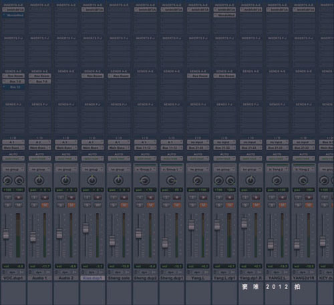
Task: Open automation mode dropdown on Audio 1
Action: [39, 159]
